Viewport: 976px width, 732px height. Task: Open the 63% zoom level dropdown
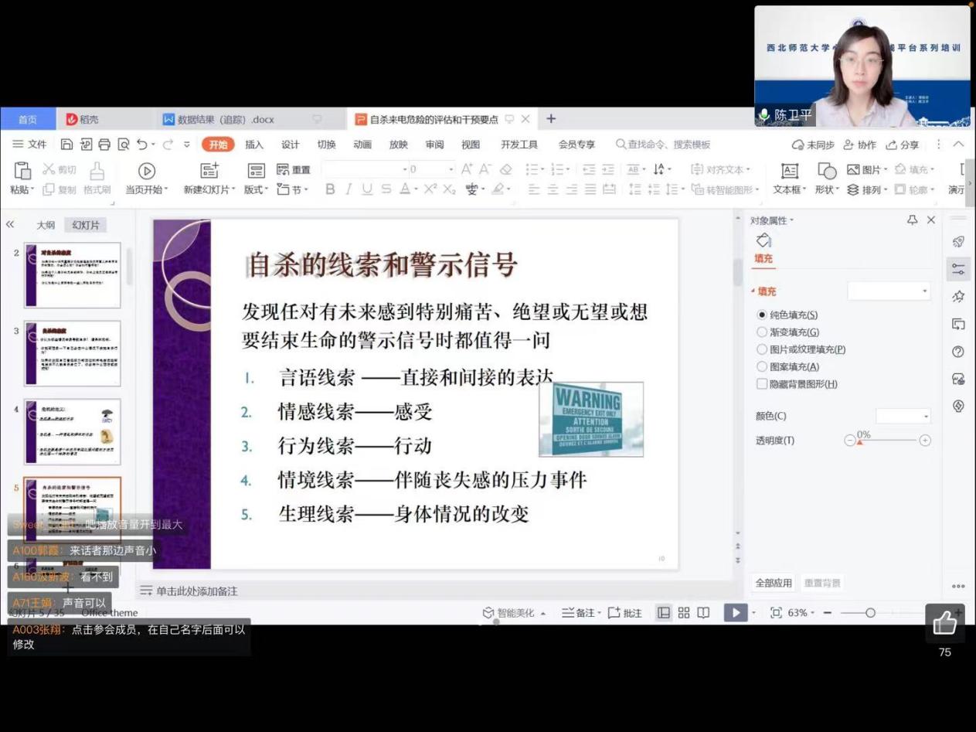(801, 613)
